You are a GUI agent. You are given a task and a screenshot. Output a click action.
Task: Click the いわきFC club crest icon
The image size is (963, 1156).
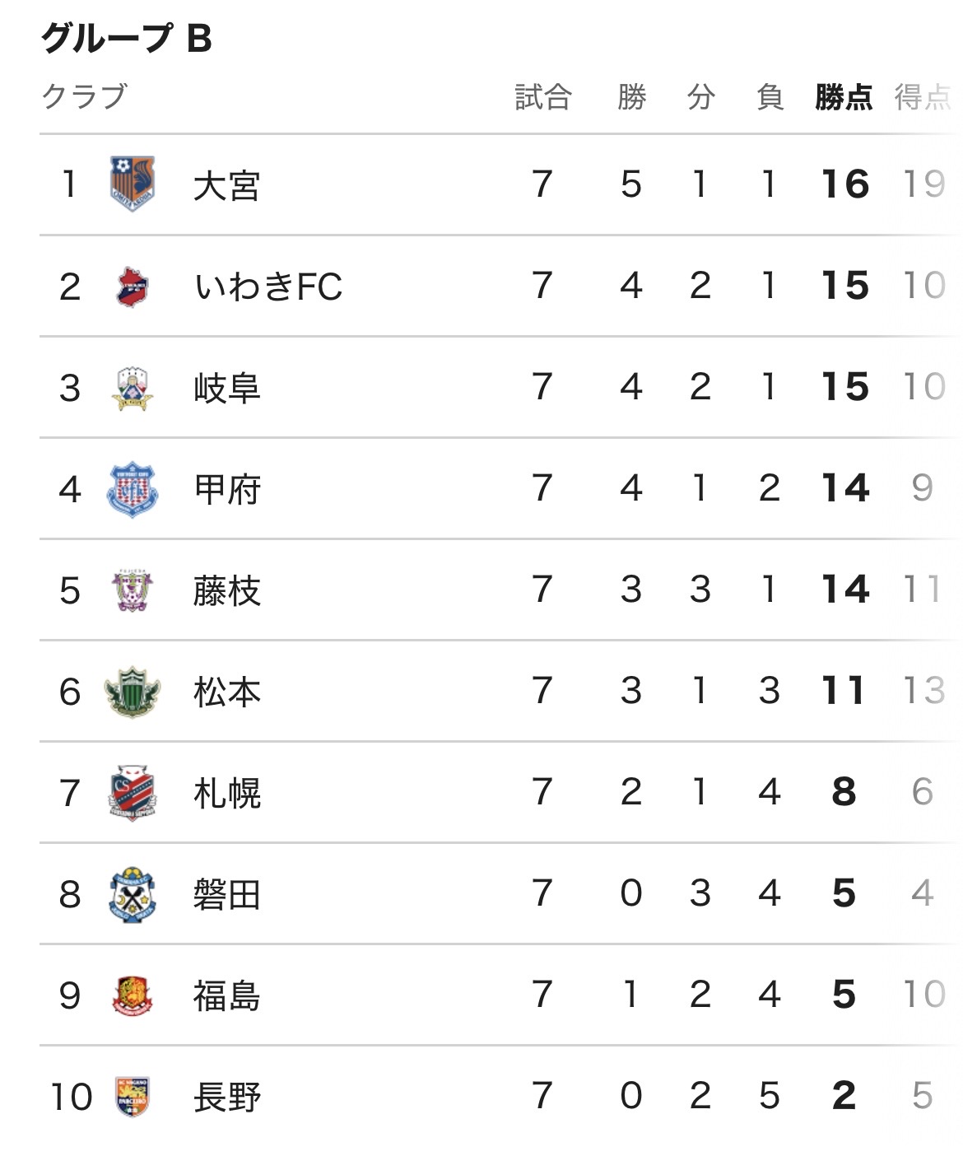tap(132, 287)
